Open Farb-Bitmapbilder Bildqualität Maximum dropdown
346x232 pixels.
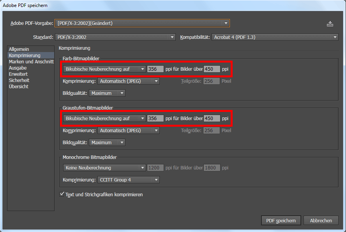point(107,93)
